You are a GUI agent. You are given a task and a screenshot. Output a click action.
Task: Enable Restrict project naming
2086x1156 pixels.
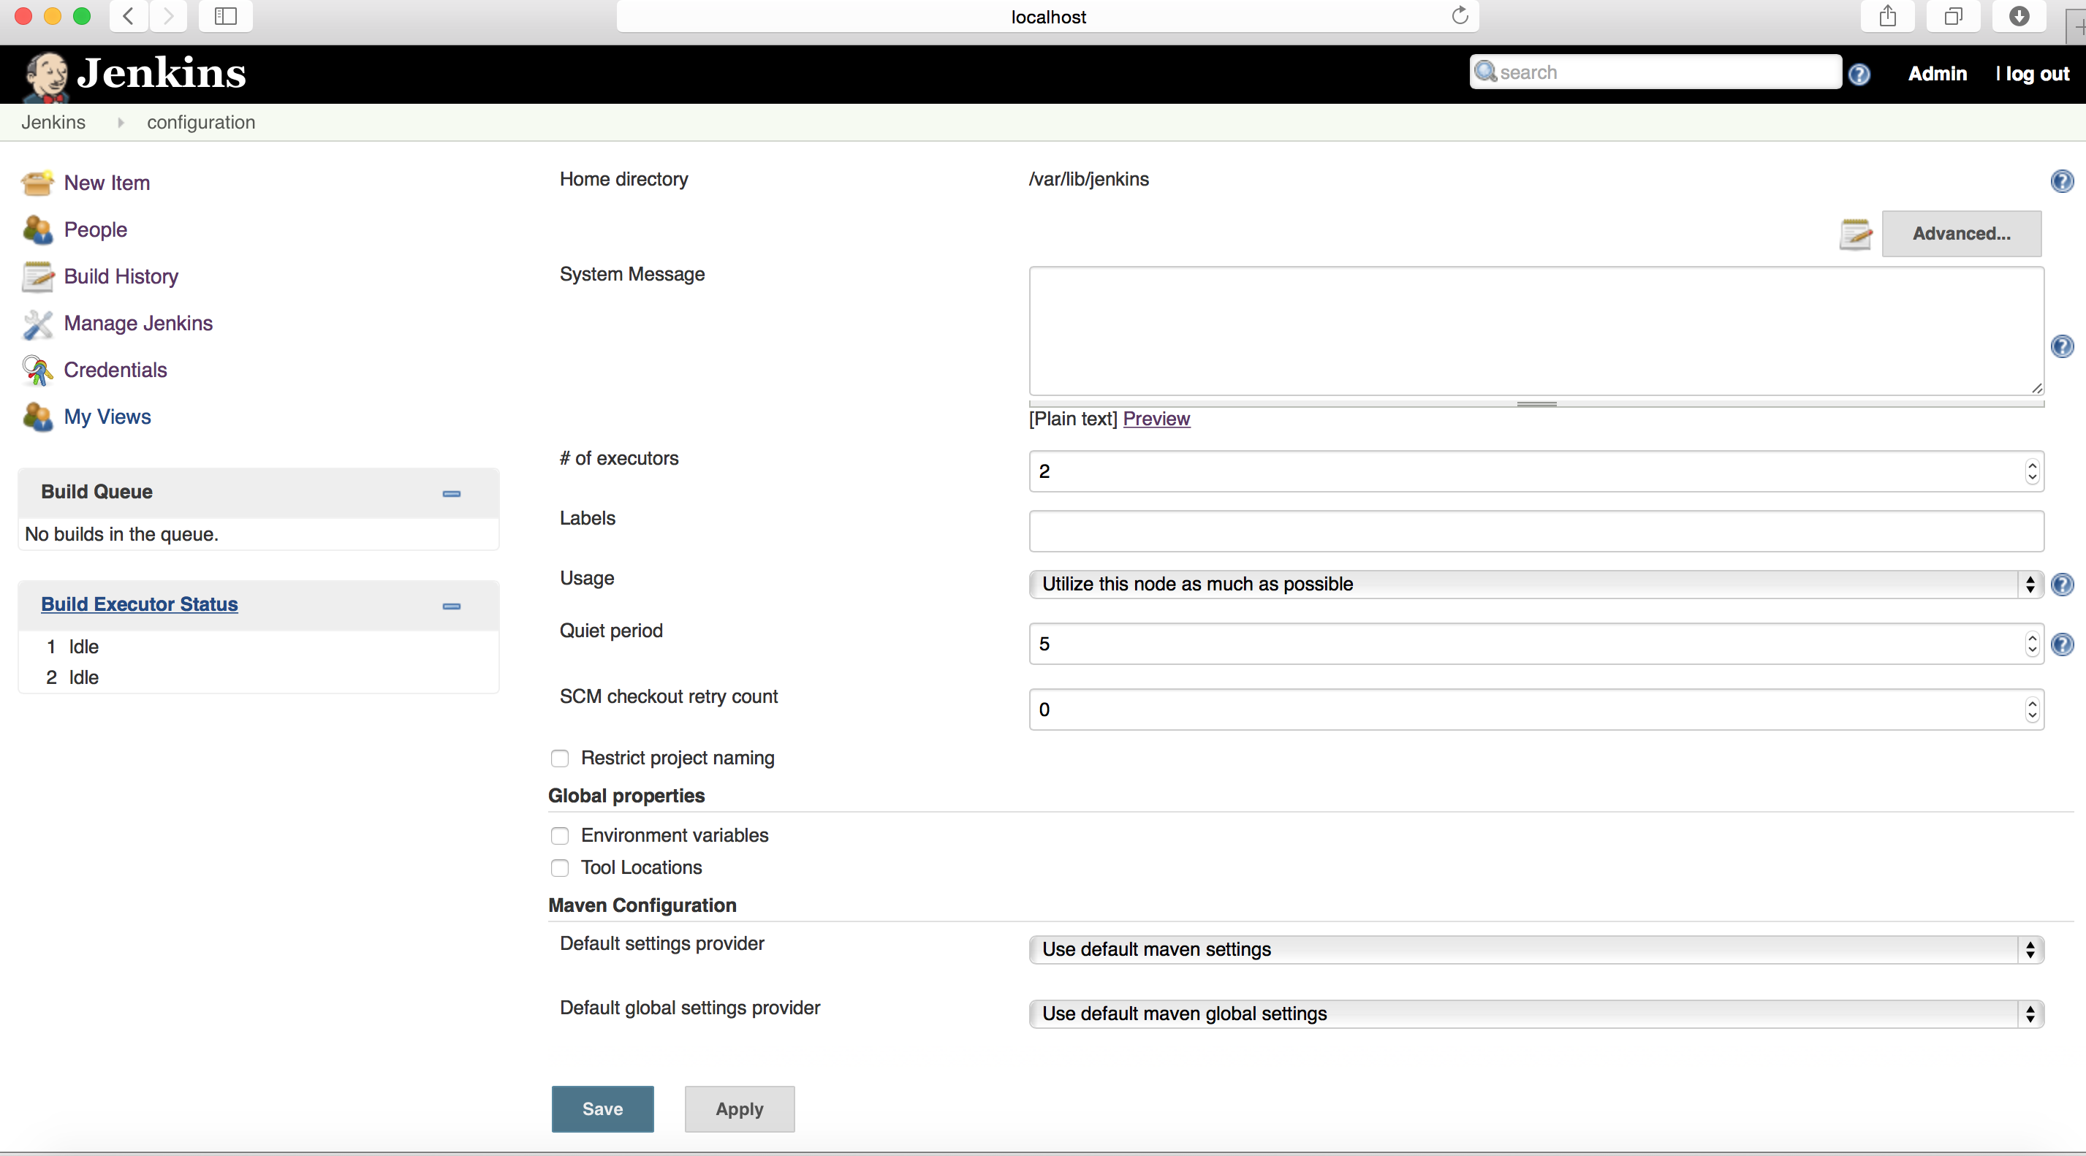coord(560,758)
